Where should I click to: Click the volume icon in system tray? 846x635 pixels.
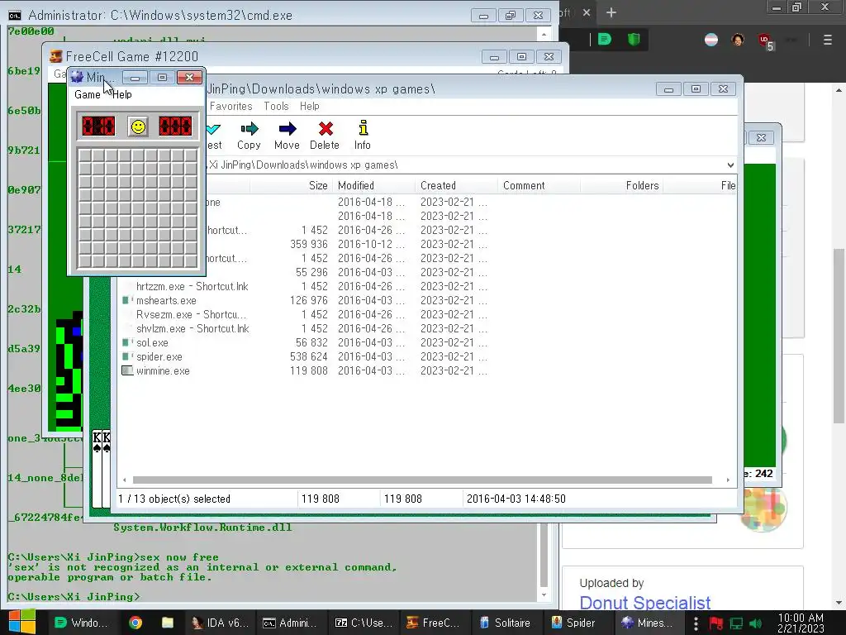[x=756, y=623]
